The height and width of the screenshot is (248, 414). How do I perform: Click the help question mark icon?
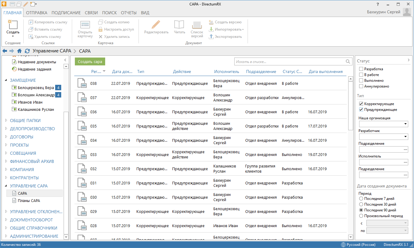(x=378, y=4)
